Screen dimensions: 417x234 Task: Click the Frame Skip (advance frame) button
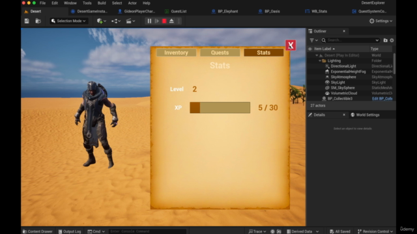pos(156,21)
